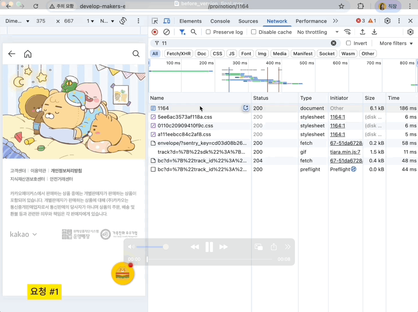Enable the Disable cache checkbox
This screenshot has height=312, width=418.
[254, 32]
